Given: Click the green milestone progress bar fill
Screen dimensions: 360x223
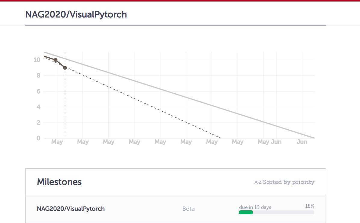Looking at the screenshot, I should click(x=246, y=212).
